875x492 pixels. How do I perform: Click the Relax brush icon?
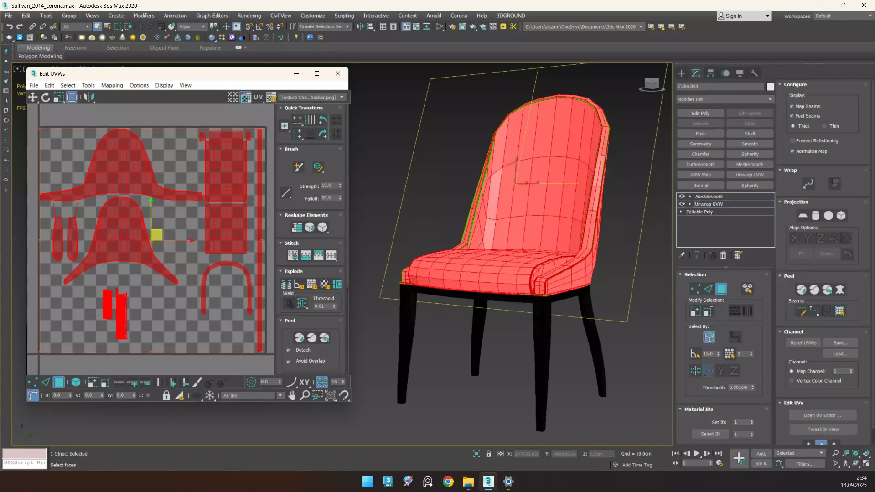click(318, 167)
